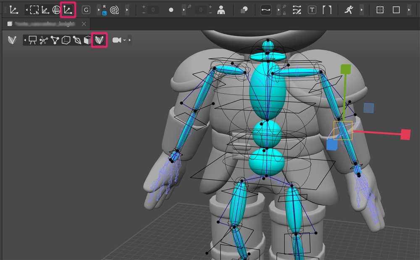Select the running man animation icon
Screen dimensions: 420x260
[349, 9]
